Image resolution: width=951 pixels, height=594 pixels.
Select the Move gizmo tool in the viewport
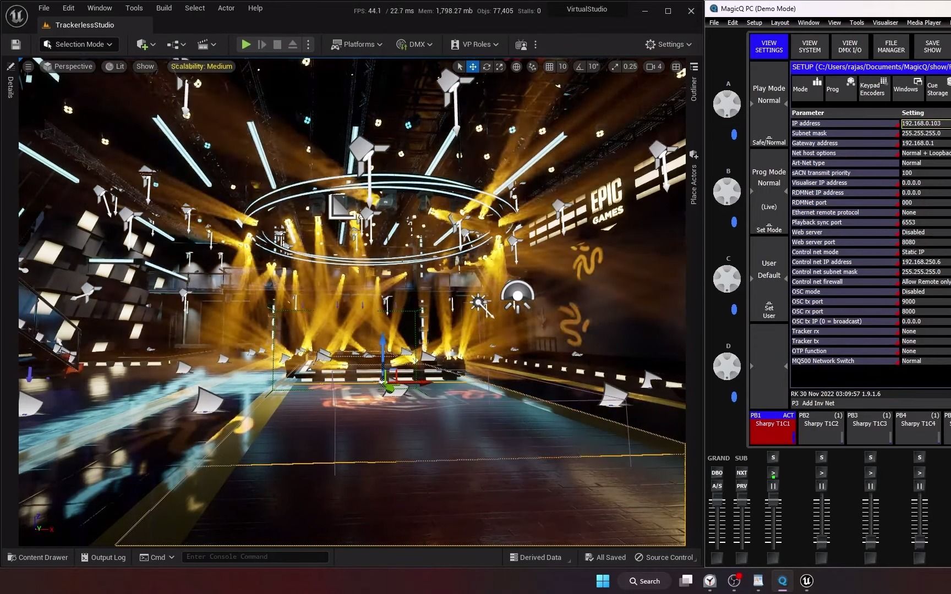tap(473, 66)
